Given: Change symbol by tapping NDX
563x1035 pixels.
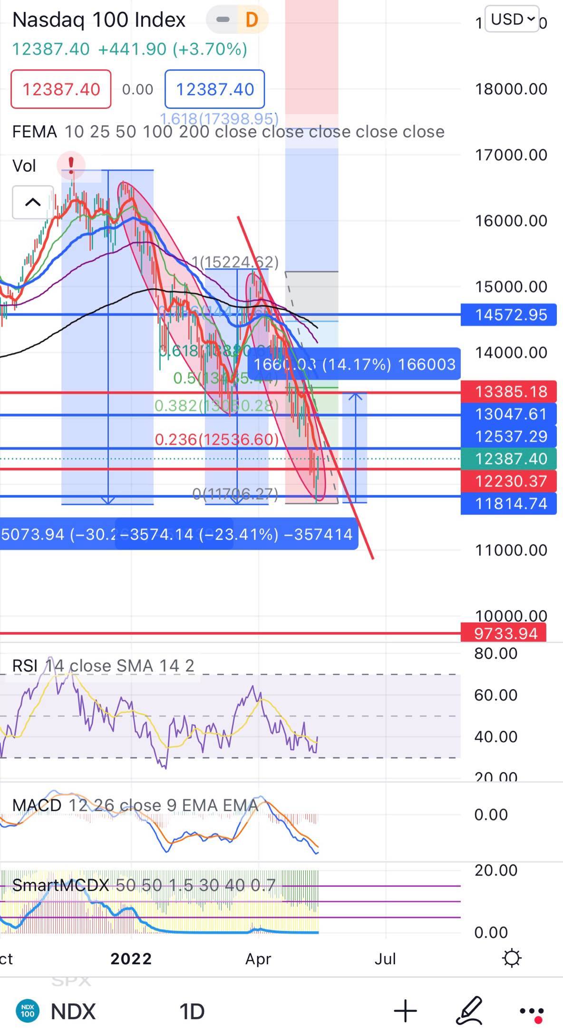Looking at the screenshot, I should (73, 1011).
